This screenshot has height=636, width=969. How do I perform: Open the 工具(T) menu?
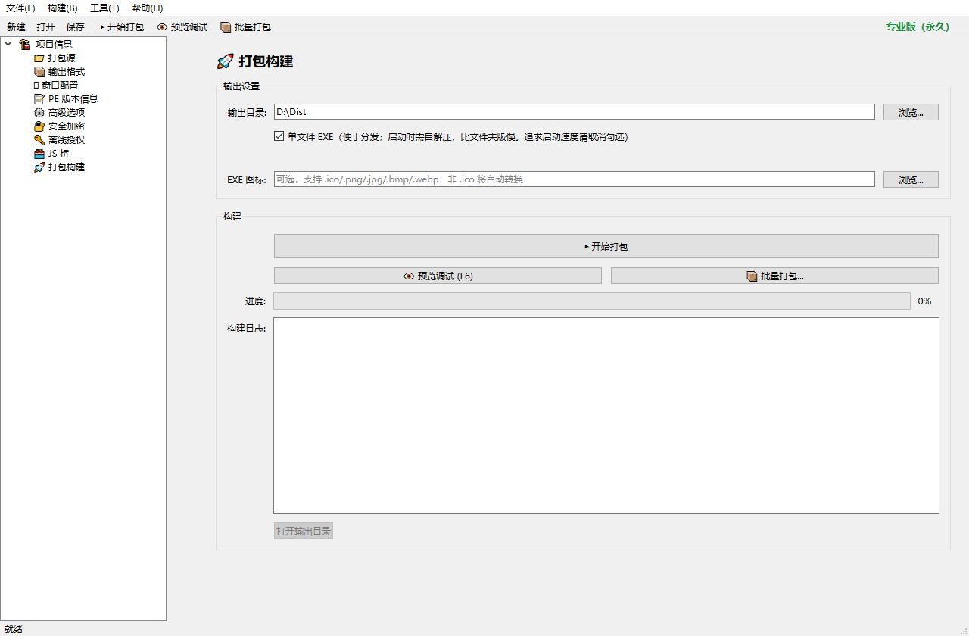(104, 8)
